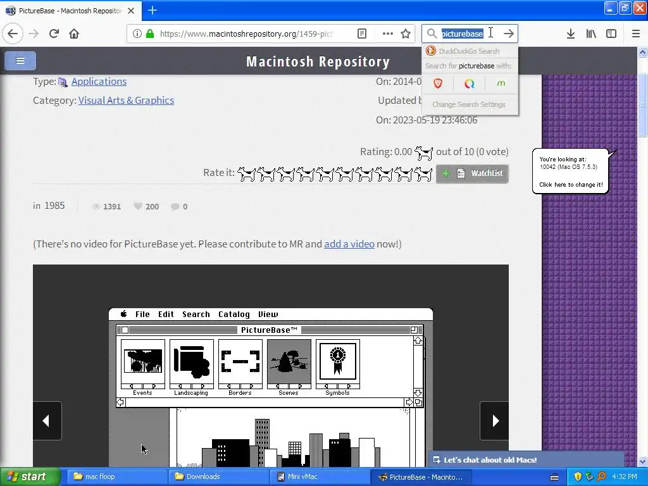Search with the green m engine icon
This screenshot has height=486, width=648.
501,84
